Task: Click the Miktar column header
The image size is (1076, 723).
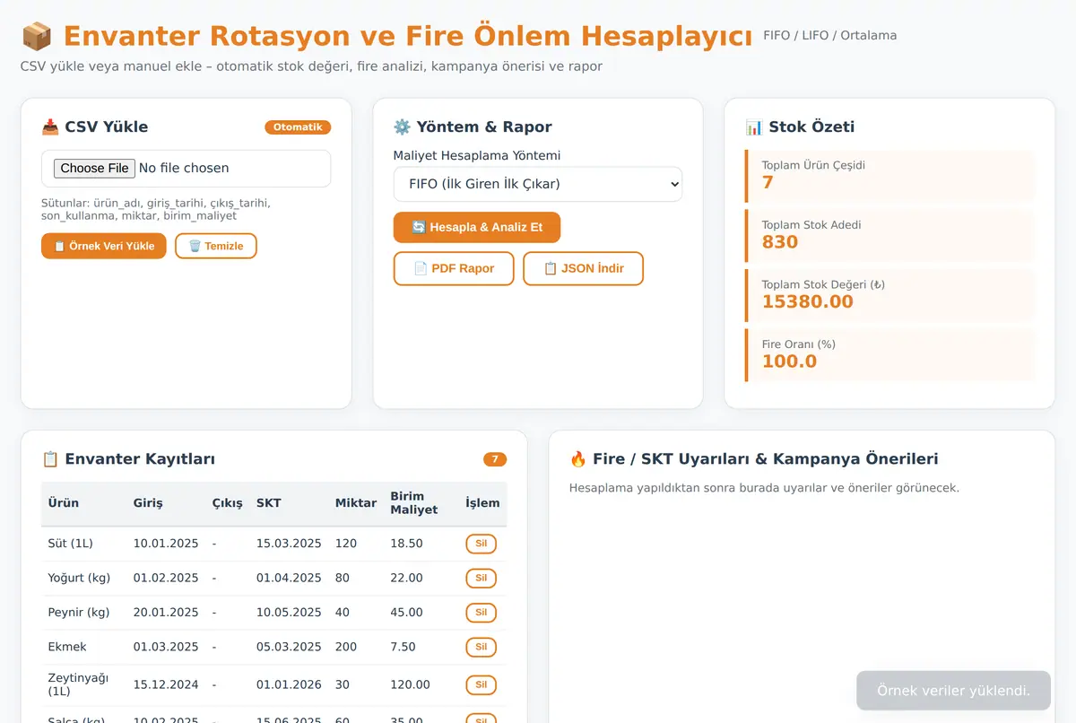Action: 356,503
